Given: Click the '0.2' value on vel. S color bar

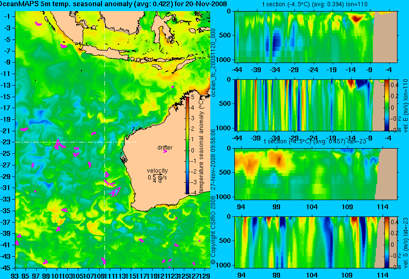Looking at the screenshot, I should point(395,233).
